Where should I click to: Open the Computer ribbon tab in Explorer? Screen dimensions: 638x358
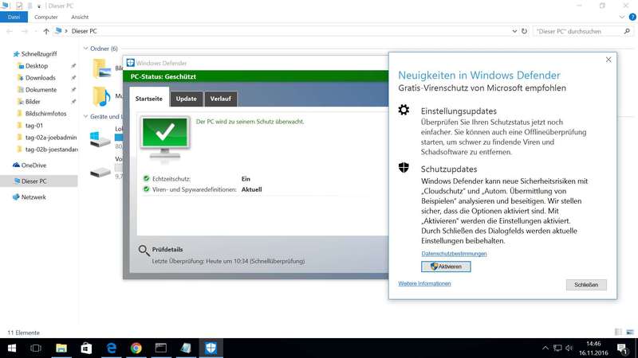(46, 17)
